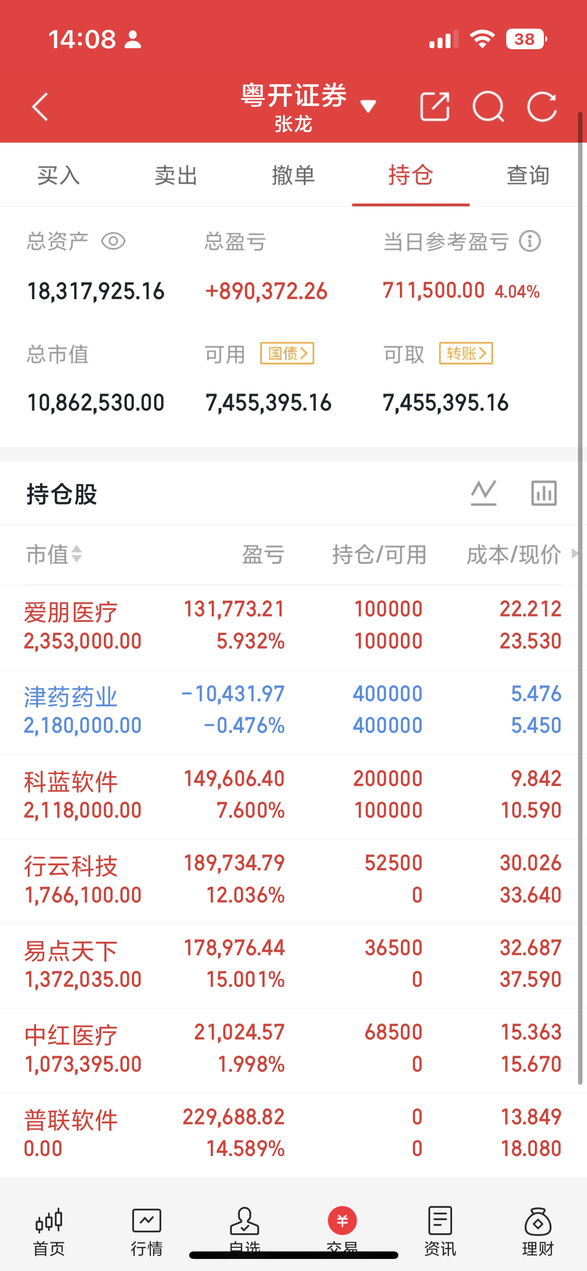Image resolution: width=587 pixels, height=1271 pixels.
Task: Open 理财 in bottom navigation
Action: point(538,1232)
